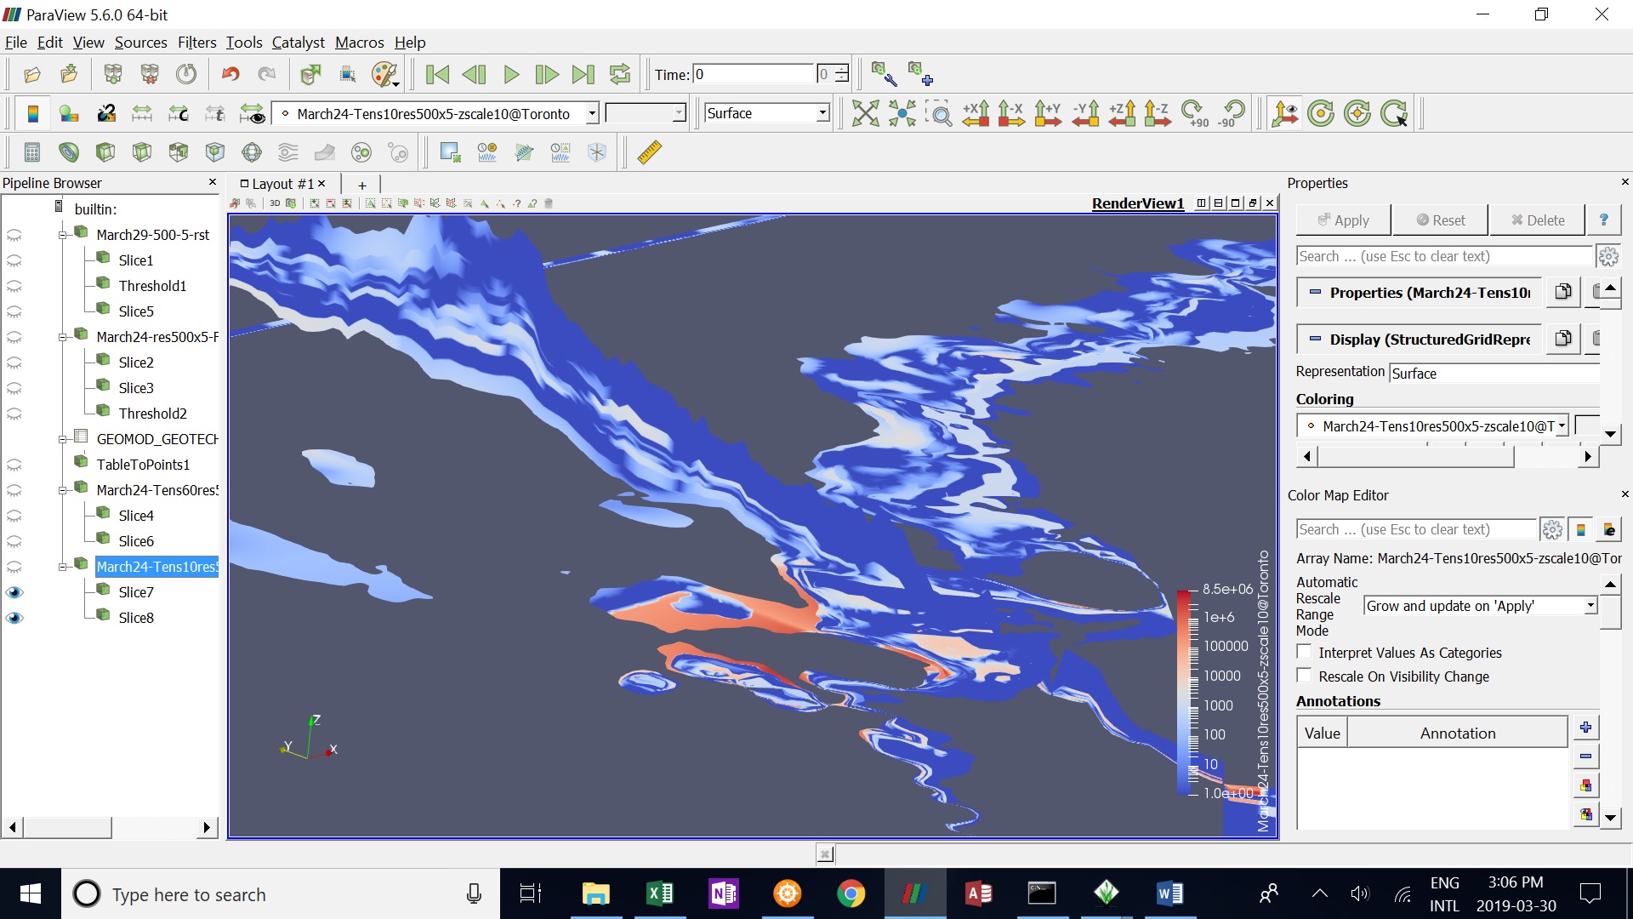Toggle visibility of Slice1

point(14,260)
